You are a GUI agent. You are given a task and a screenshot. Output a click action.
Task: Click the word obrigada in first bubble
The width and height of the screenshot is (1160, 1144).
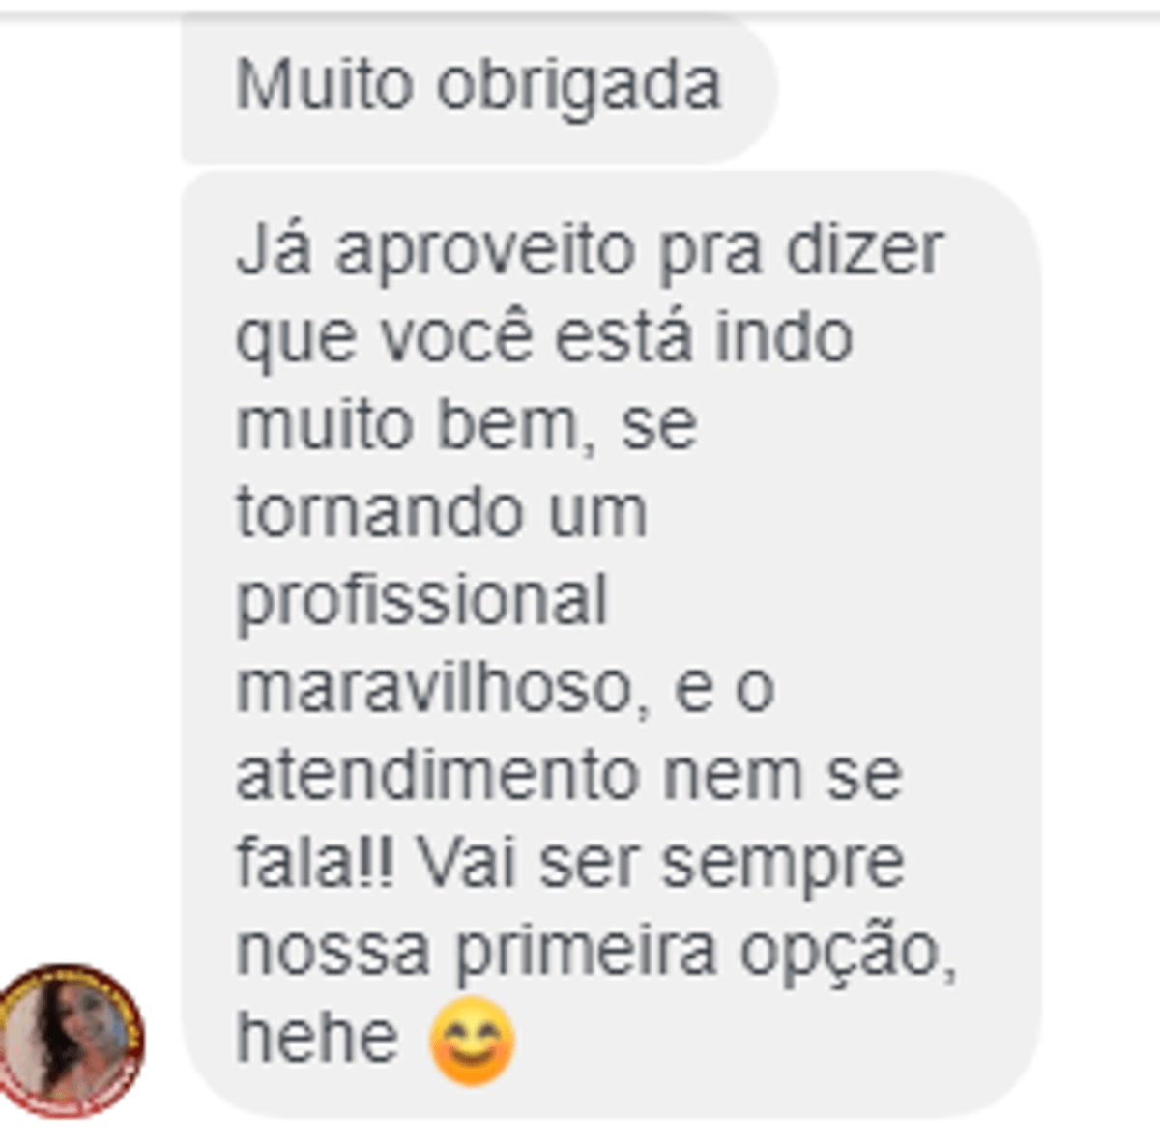579,86
